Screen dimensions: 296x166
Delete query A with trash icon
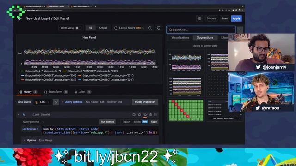point(150,115)
